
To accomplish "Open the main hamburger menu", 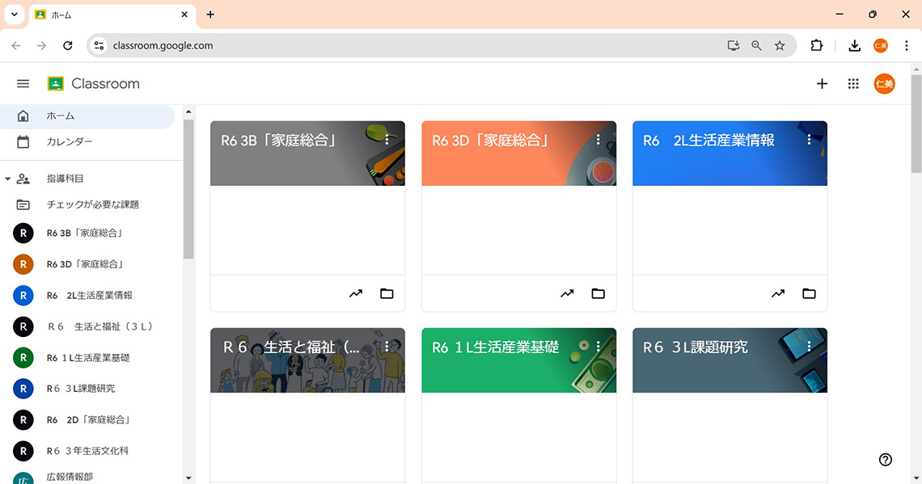I will pos(23,84).
